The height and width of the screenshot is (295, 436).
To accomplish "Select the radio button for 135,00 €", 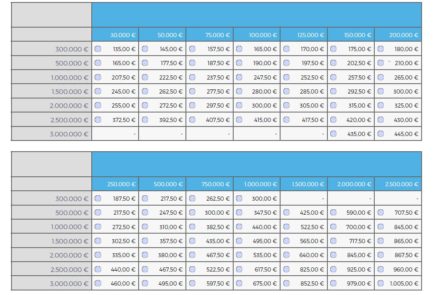I will [98, 49].
